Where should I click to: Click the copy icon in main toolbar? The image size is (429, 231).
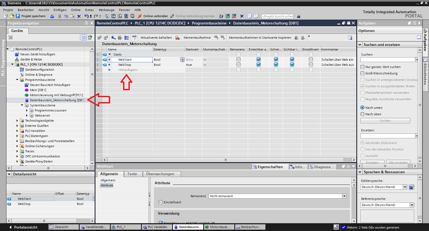(66, 16)
